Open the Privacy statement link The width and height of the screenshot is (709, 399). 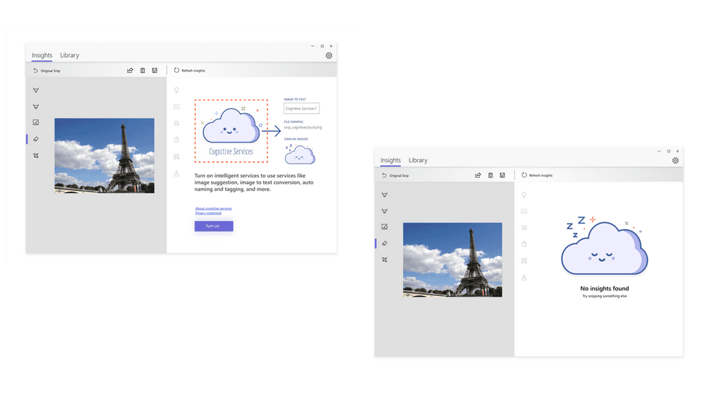(208, 213)
